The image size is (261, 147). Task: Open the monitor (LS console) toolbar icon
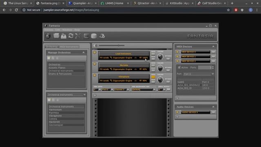86,36
